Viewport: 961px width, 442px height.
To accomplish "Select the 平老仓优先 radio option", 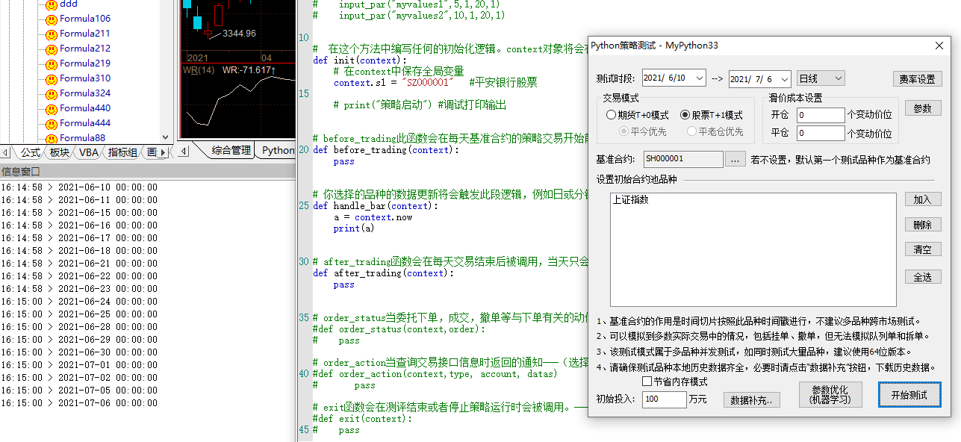I will click(692, 132).
